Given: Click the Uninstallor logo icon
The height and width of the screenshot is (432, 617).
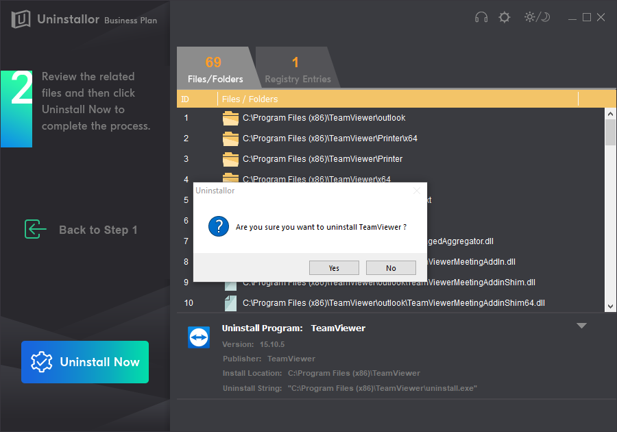Looking at the screenshot, I should [x=21, y=19].
